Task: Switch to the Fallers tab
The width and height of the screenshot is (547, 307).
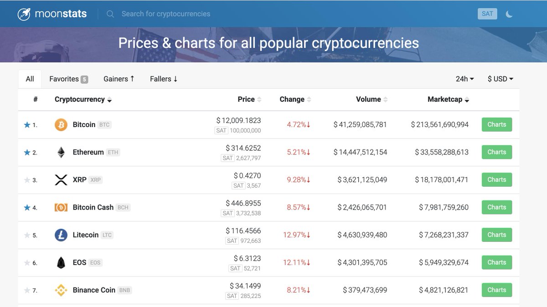Action: point(164,79)
